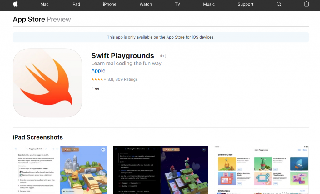This screenshot has height=194, width=320.
Task: Click the Swift Playgrounds title text
Action: pos(122,55)
